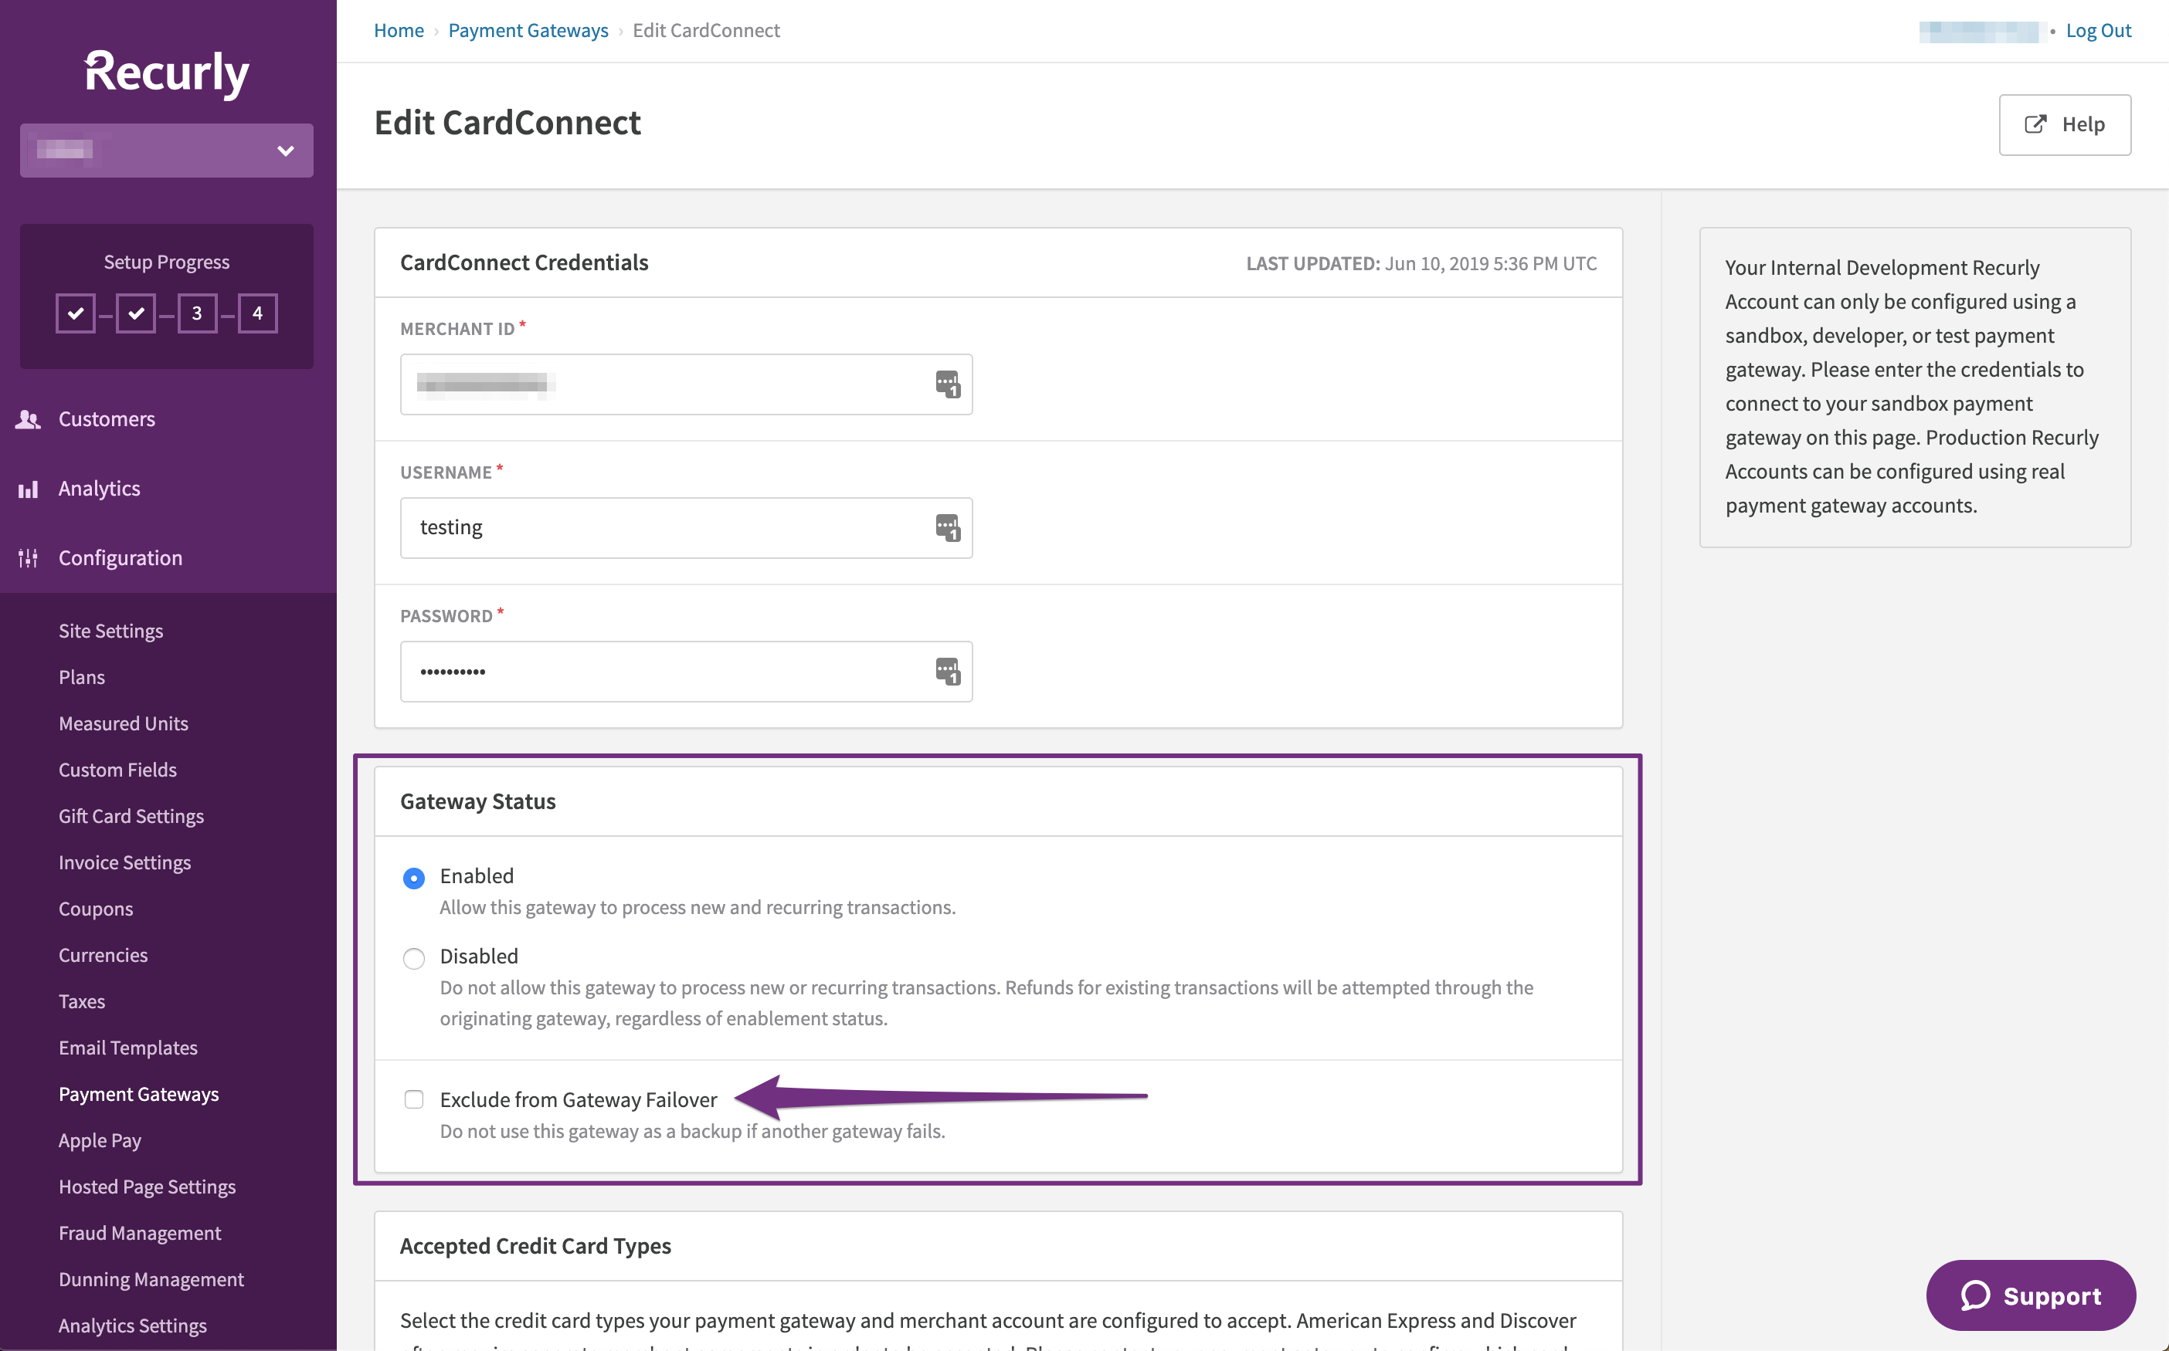This screenshot has width=2169, height=1351.
Task: Check Exclude from Gateway Failover
Action: [x=413, y=1099]
